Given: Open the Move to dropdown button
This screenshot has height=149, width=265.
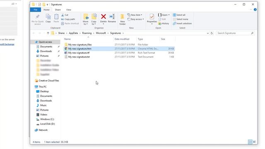Looking at the screenshot, I should click(x=86, y=19).
